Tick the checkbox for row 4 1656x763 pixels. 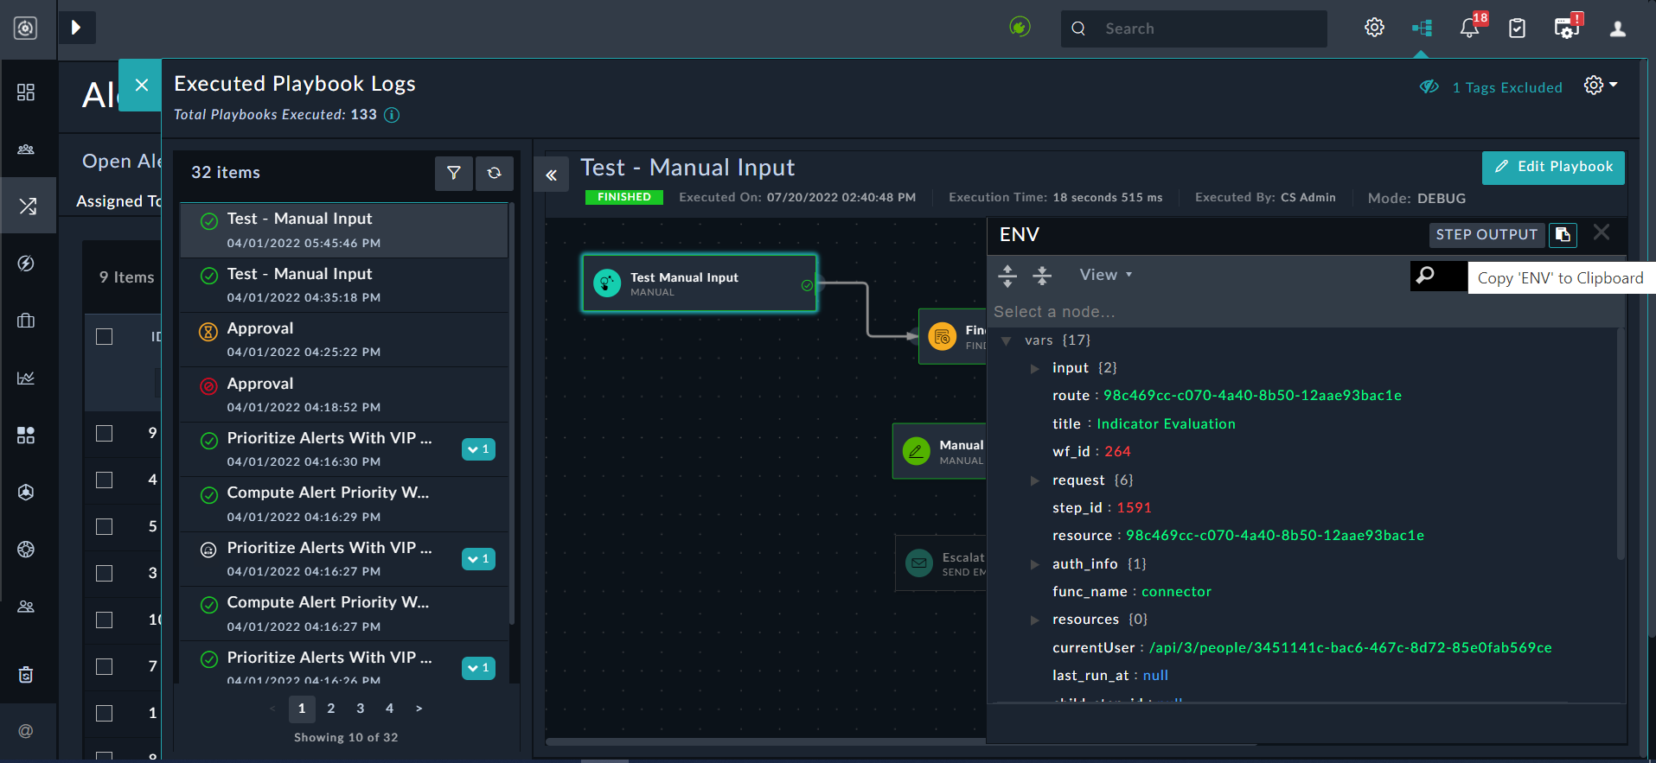click(105, 480)
